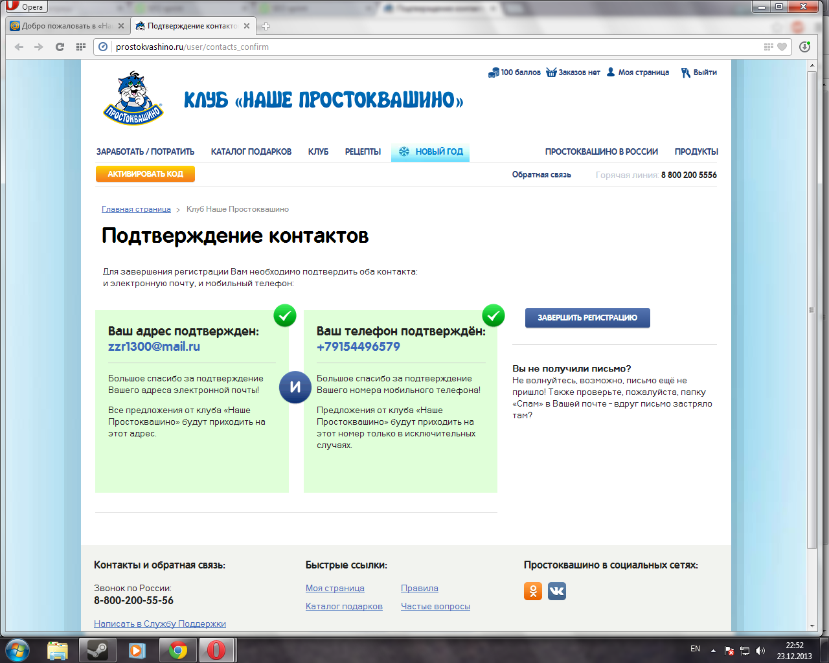Open 'Обратная связь' link
Image resolution: width=829 pixels, height=663 pixels.
click(541, 175)
